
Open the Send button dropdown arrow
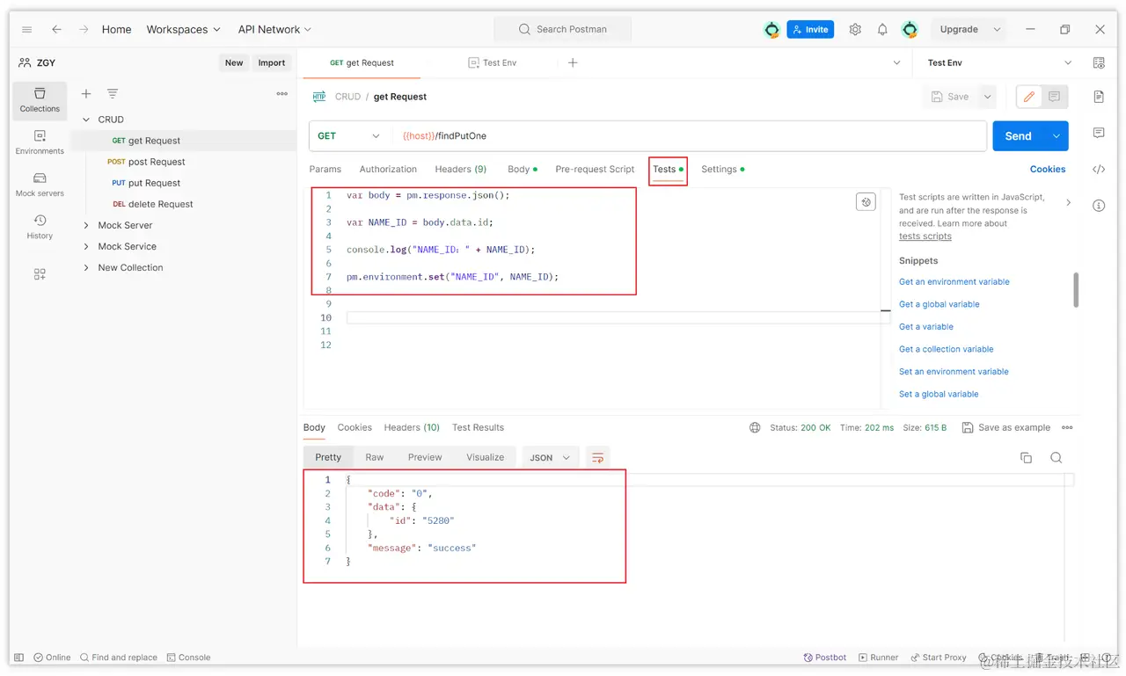pos(1057,136)
